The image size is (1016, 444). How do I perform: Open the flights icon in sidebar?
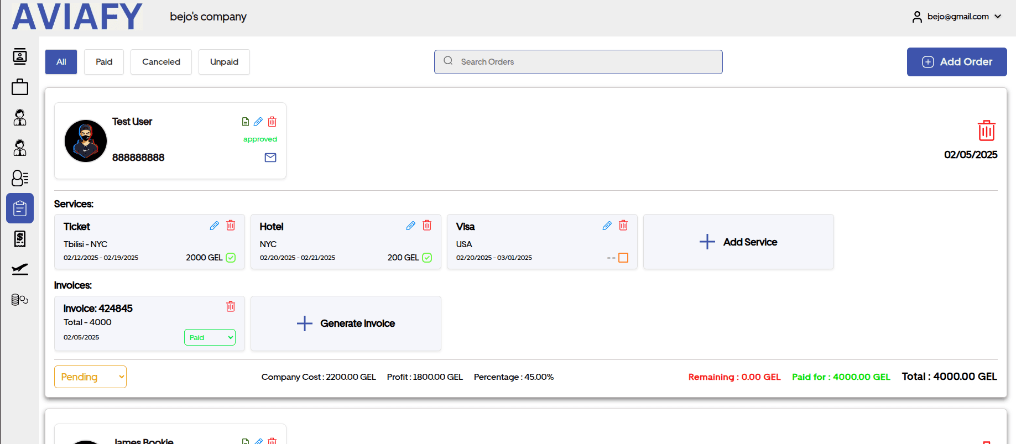[x=20, y=269]
